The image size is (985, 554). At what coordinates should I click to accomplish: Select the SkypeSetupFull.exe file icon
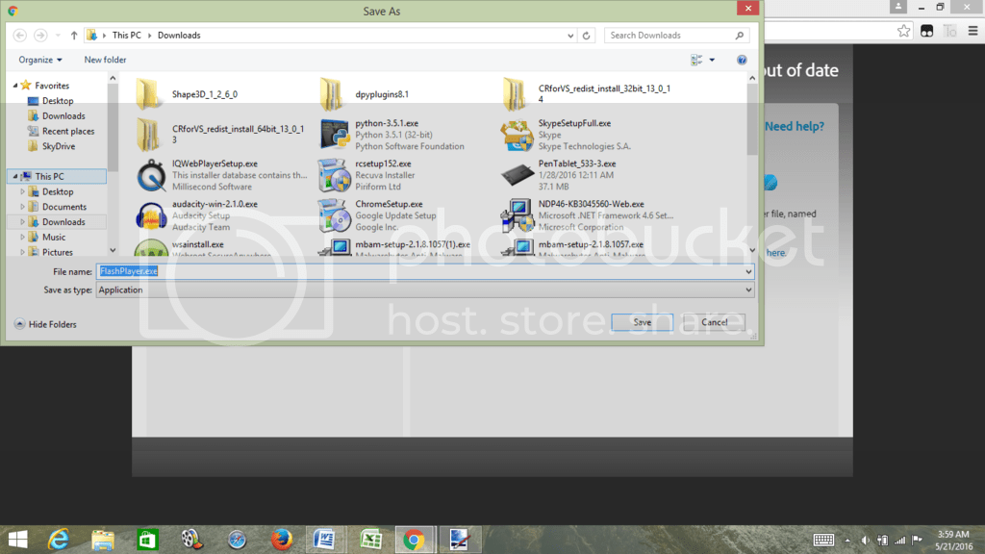tap(518, 135)
